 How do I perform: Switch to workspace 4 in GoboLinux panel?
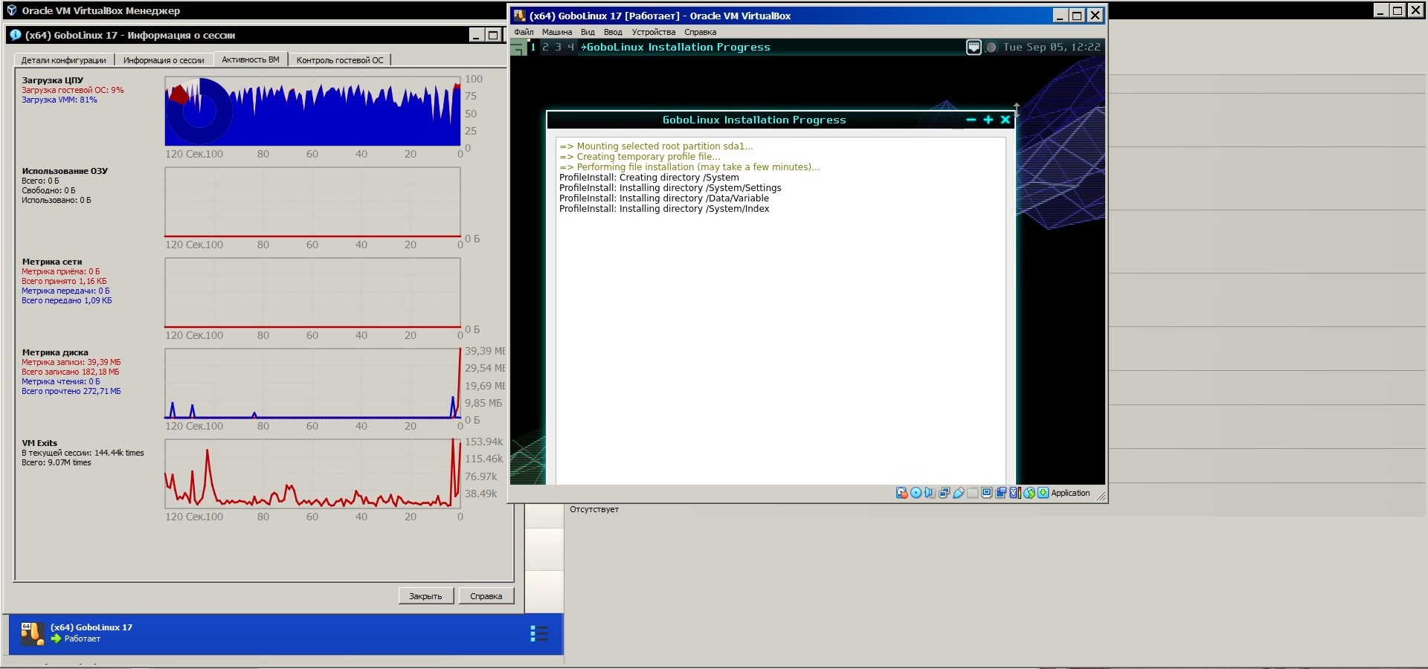tap(570, 48)
